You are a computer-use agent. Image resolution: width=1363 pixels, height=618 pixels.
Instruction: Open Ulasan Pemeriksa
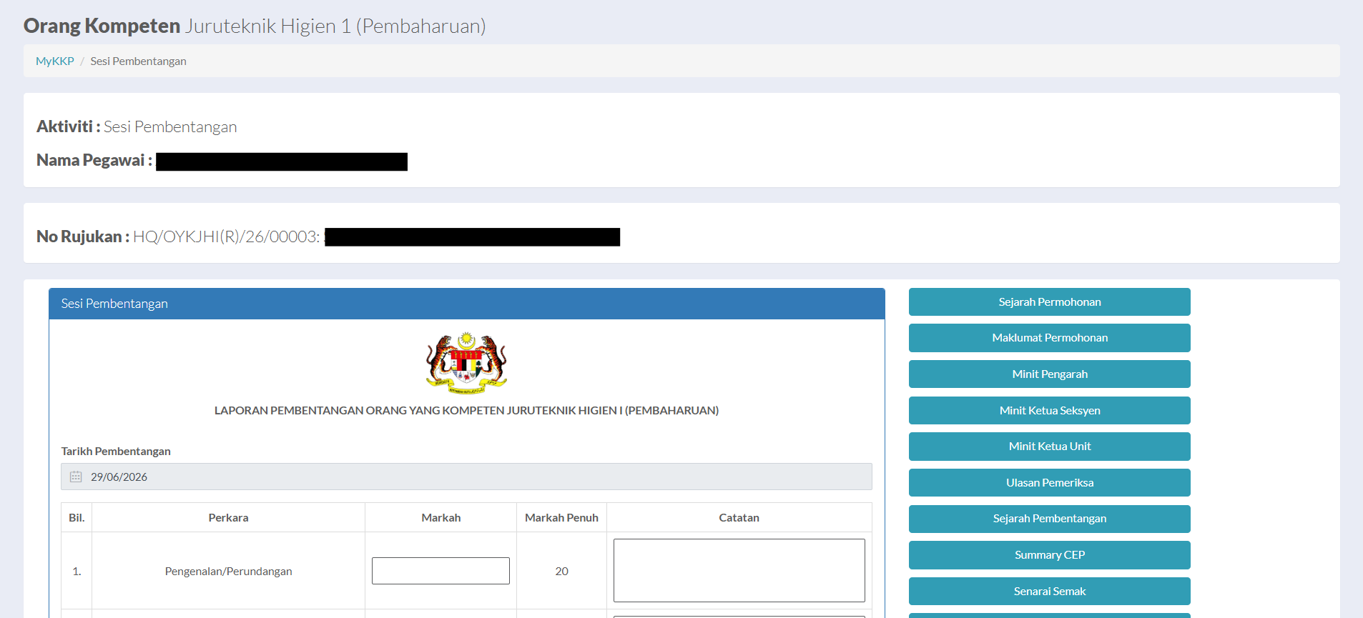click(x=1049, y=483)
